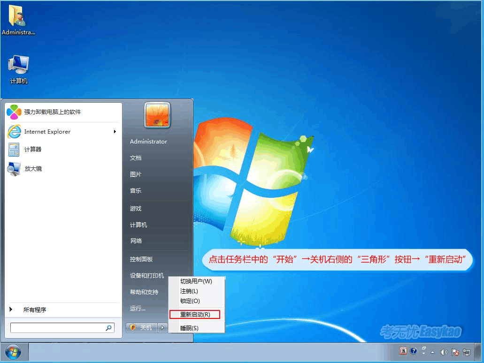Open the volume speaker tray icon
The height and width of the screenshot is (363, 484).
[x=444, y=352]
